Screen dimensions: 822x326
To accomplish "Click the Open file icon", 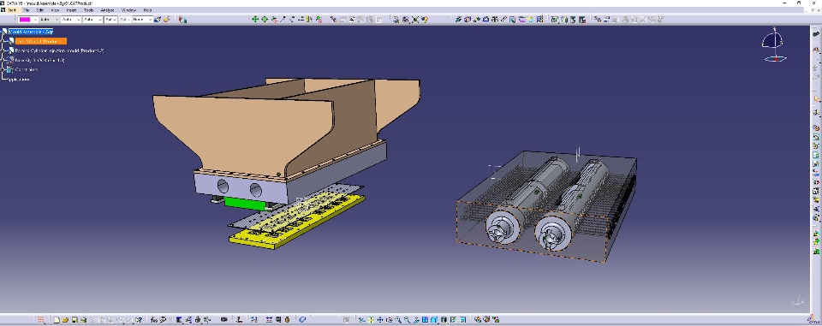I will (65, 320).
